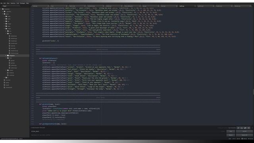Toggle the Use Regex find option
This screenshot has width=254, height=143.
point(238,128)
